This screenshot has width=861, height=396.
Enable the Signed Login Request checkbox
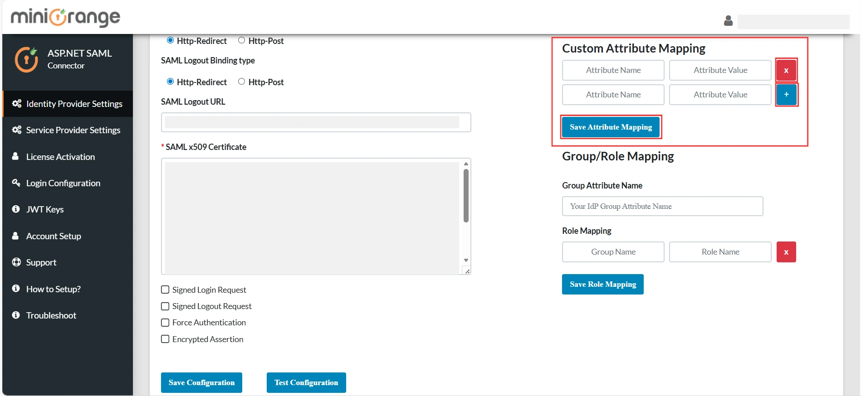(165, 290)
